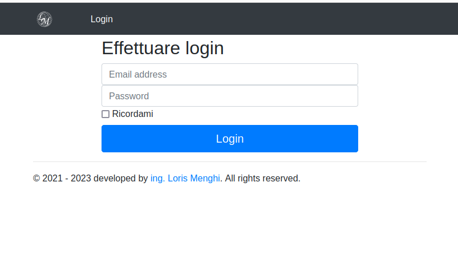
Task: Click the blank white area below the footer
Action: pos(229,228)
